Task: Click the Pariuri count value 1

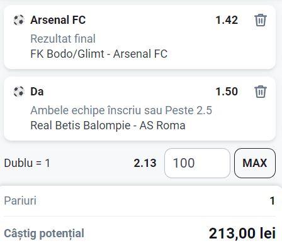Action: click(273, 201)
